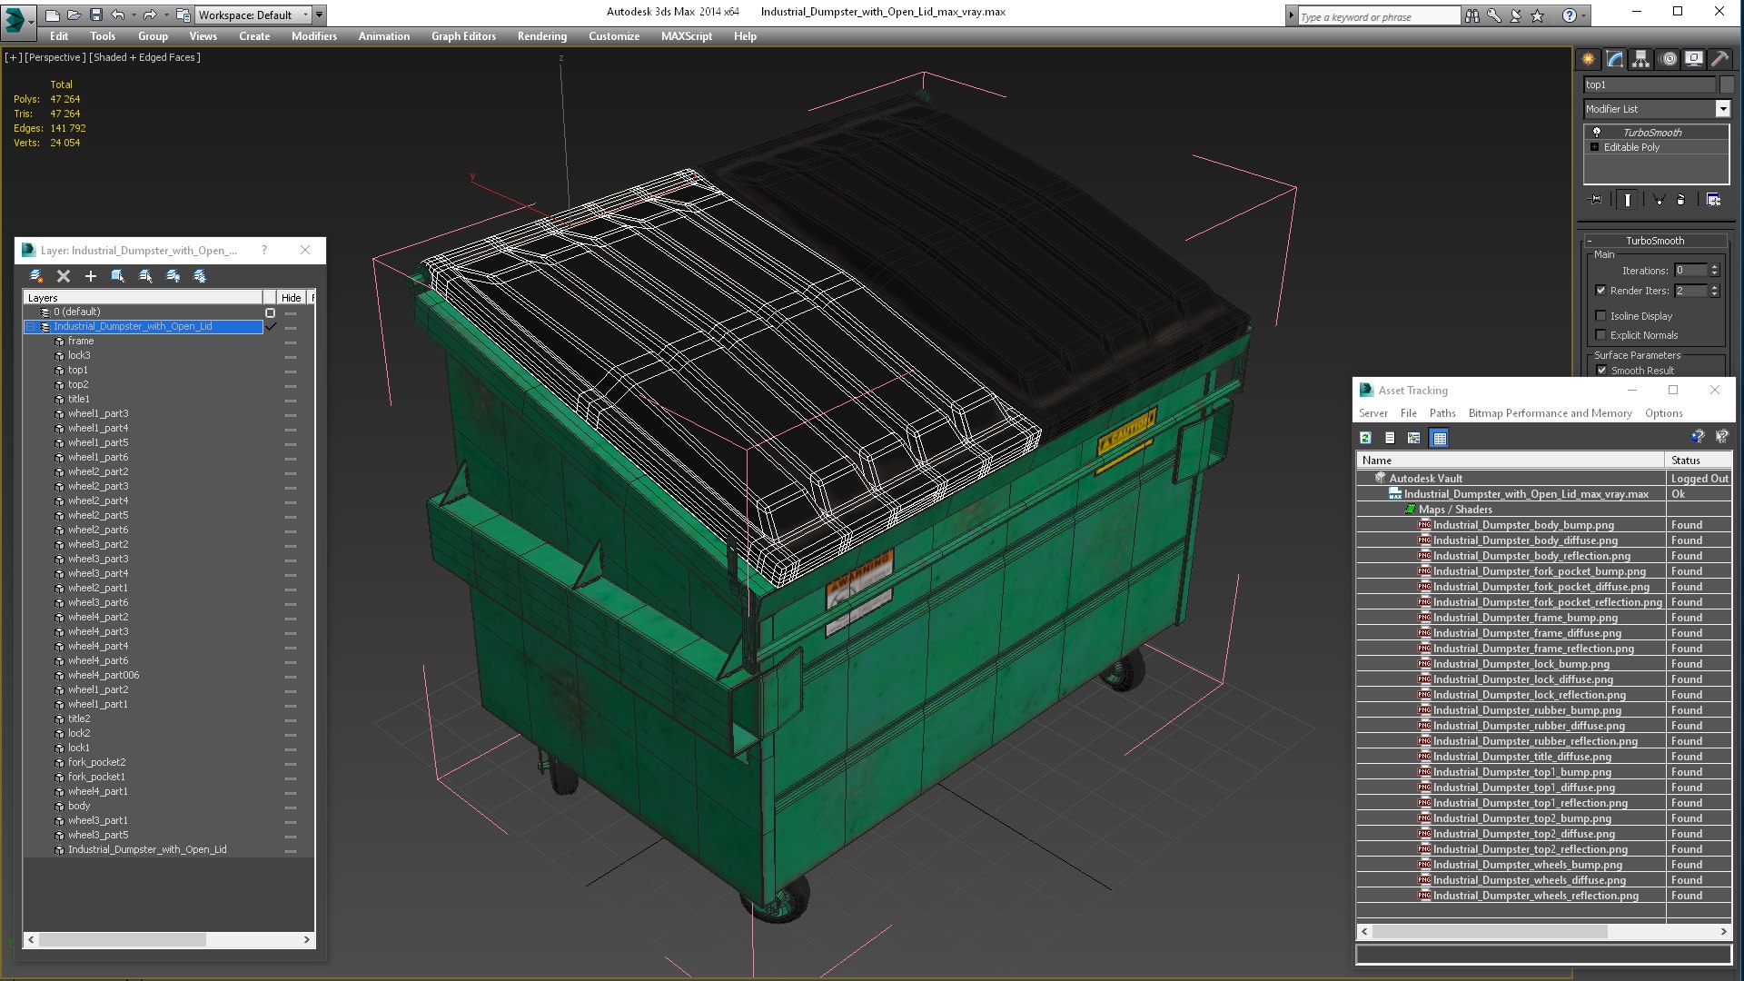Click the key-shaped Subscription Center icon

1494,15
